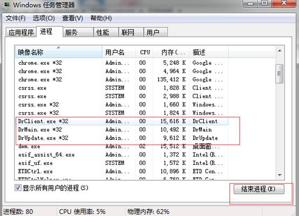The height and width of the screenshot is (216, 299).
Task: Select the DrClient.exe *32 process
Action: pyautogui.click(x=122, y=121)
